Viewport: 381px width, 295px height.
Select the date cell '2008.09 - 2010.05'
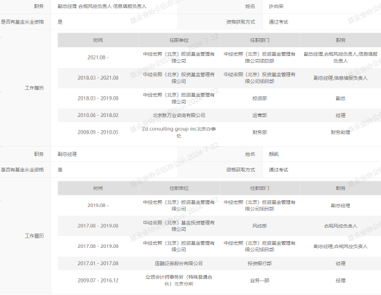[98, 132]
